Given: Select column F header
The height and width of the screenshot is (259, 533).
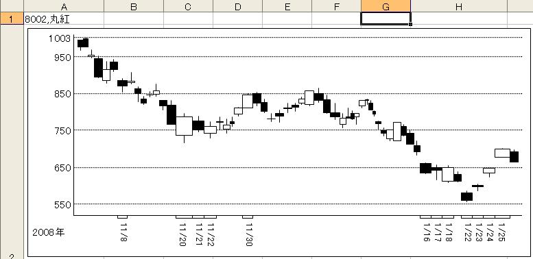Looking at the screenshot, I should pos(337,6).
